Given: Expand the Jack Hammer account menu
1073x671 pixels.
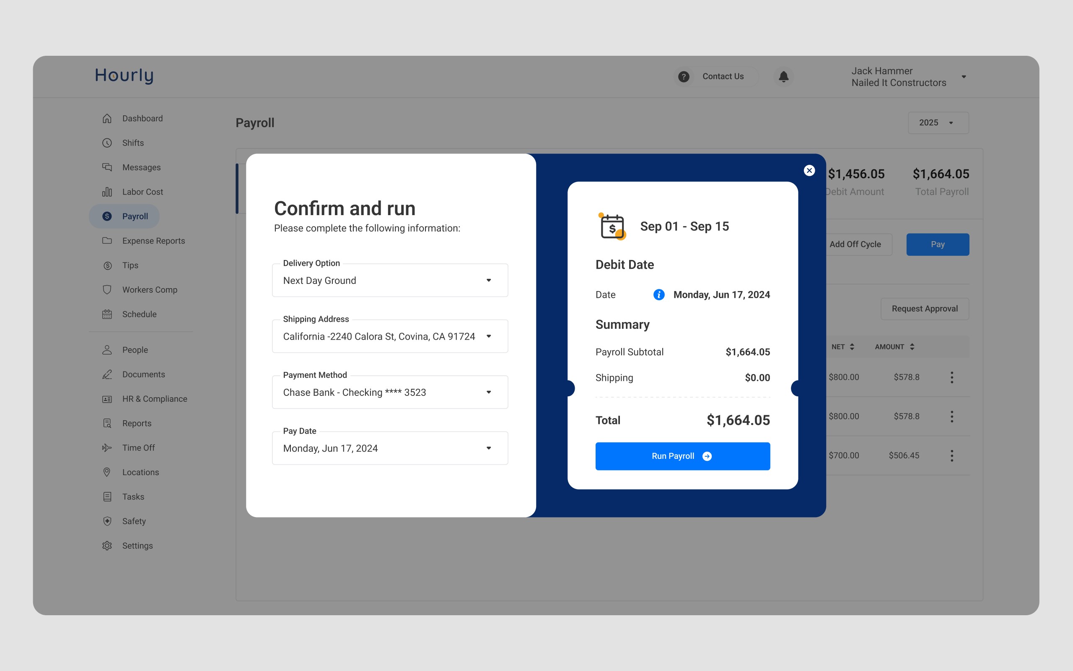Looking at the screenshot, I should click(x=964, y=77).
